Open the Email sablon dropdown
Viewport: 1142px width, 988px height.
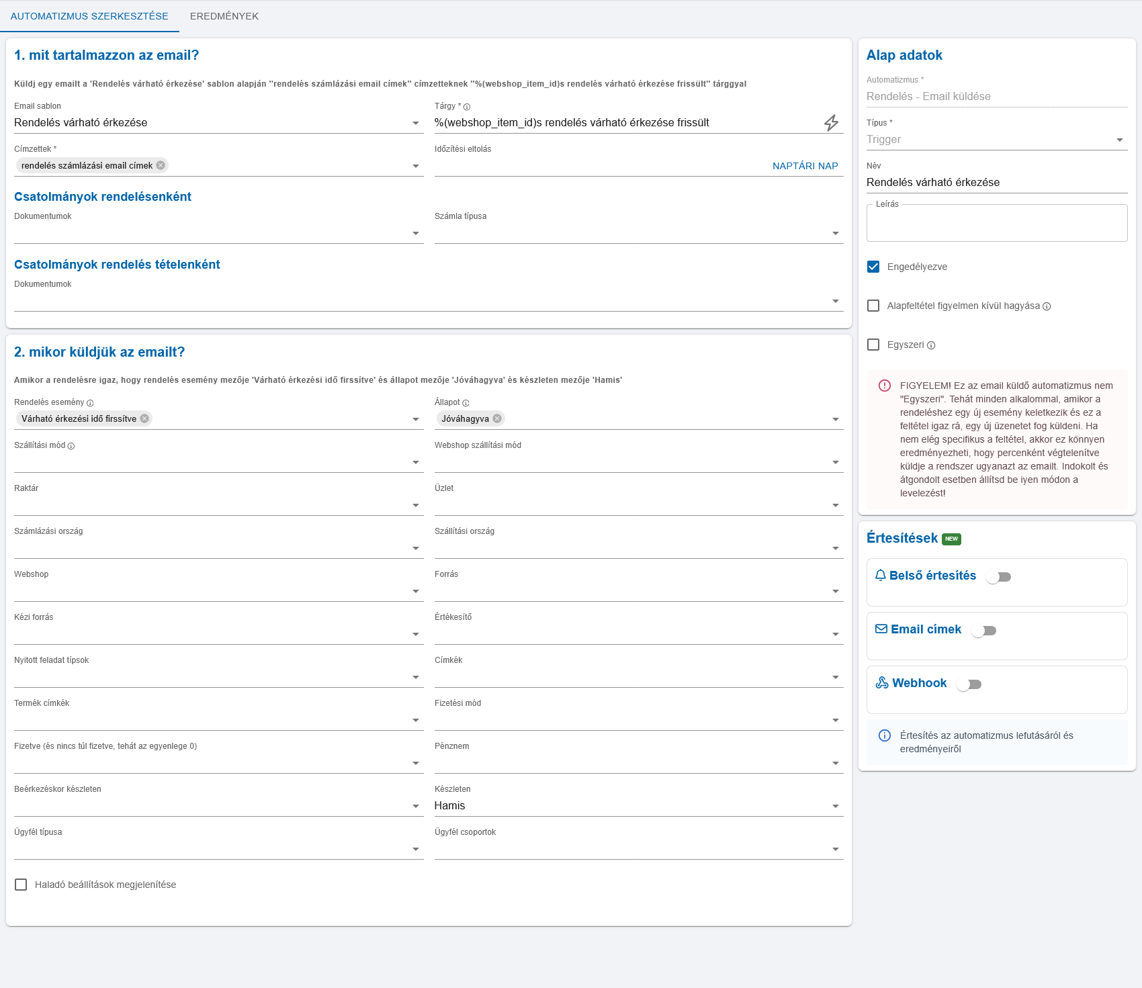coord(218,123)
